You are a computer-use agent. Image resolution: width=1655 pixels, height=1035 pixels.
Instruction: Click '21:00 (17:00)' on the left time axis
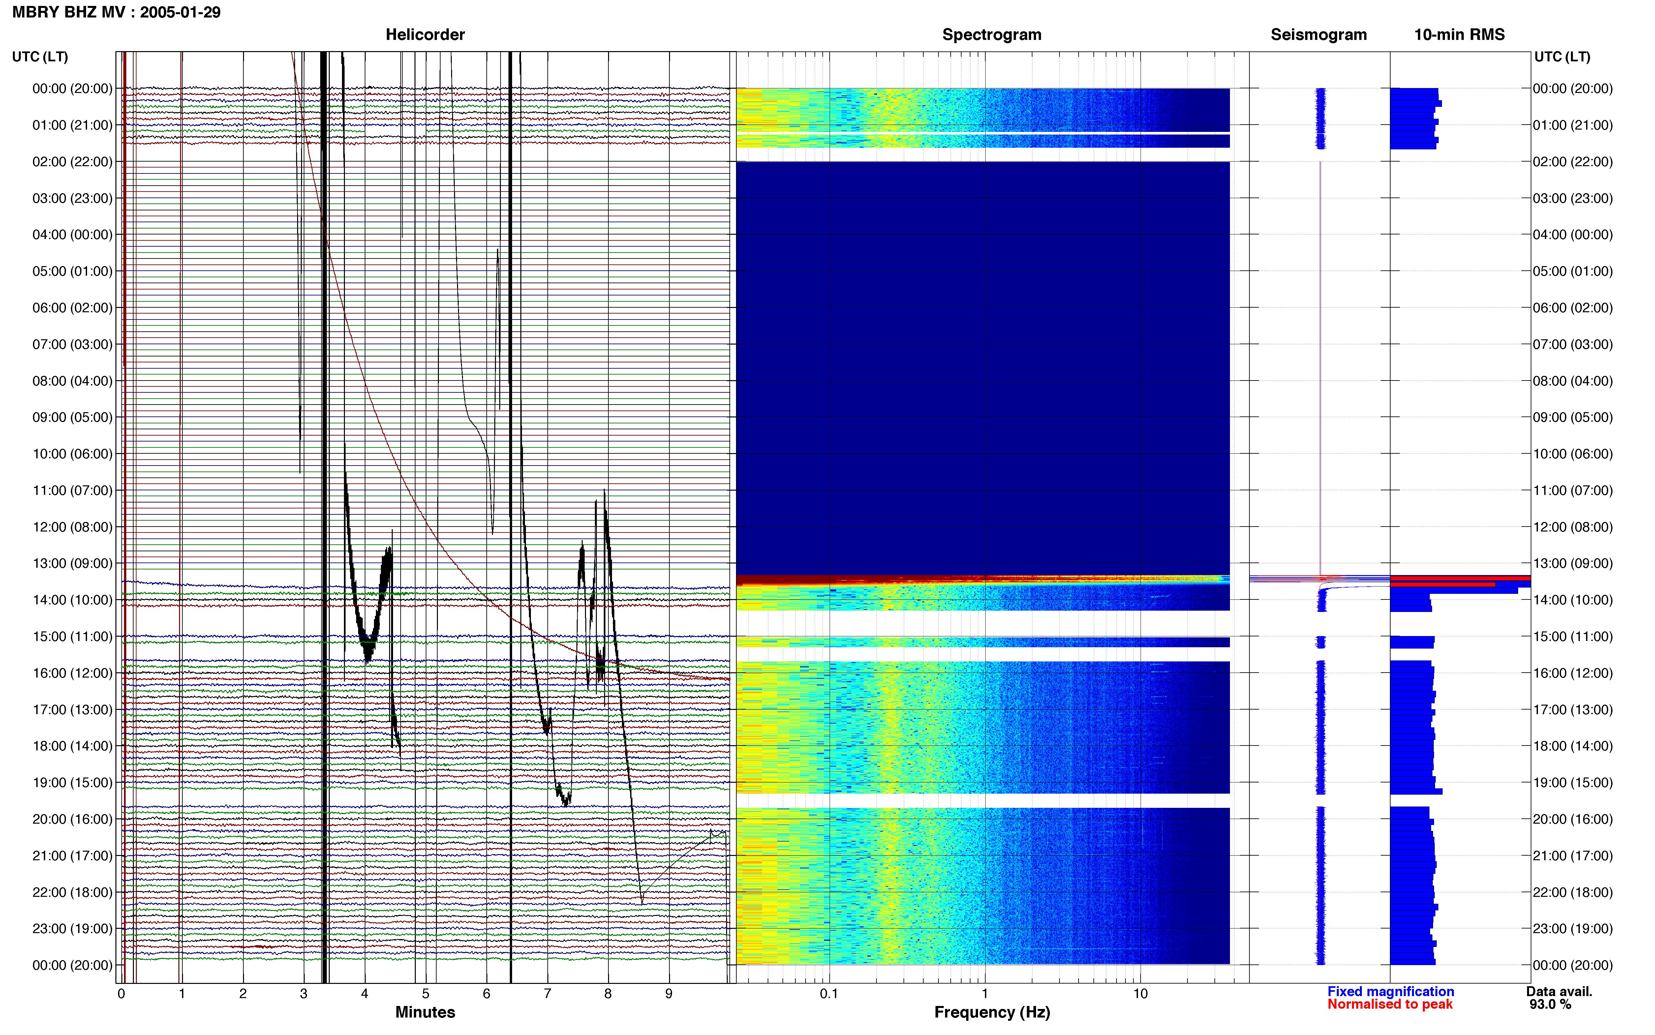[x=73, y=856]
